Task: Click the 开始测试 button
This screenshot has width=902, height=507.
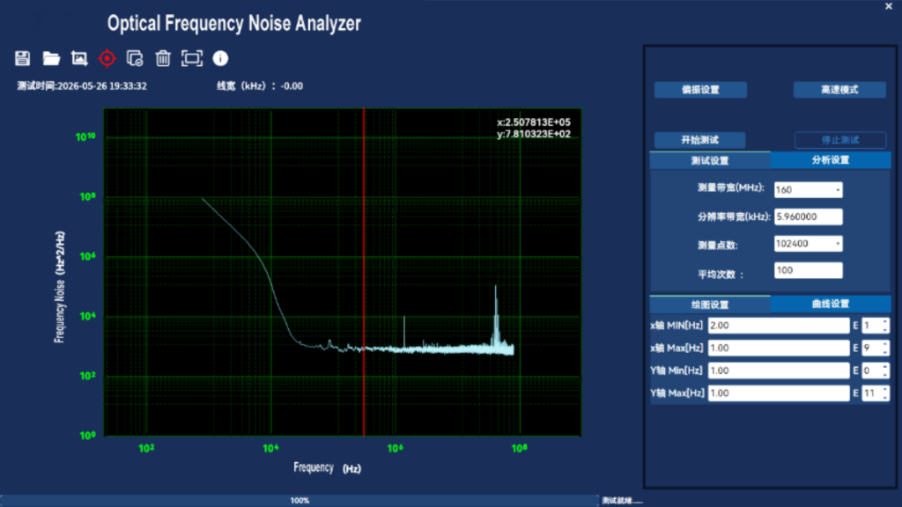Action: (x=700, y=140)
